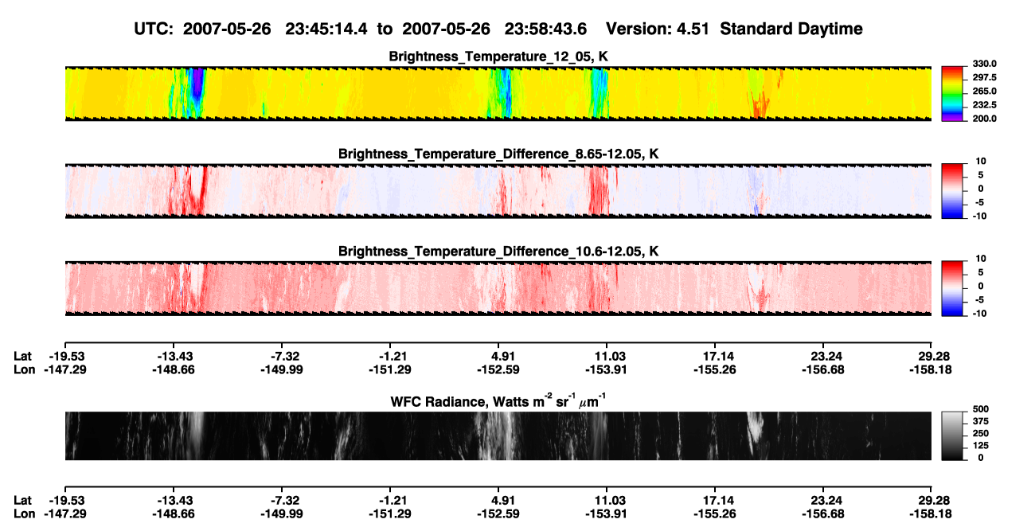This screenshot has width=1035, height=531.
Task: Click the Brightness_Temperature_Difference_10.6-12.05 panel title
Action: pos(498,252)
